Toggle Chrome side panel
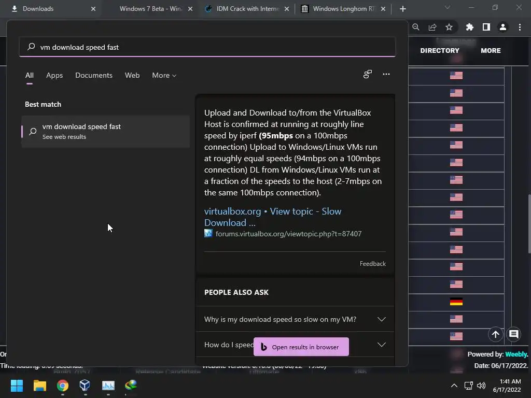Viewport: 531px width, 398px height. (486, 27)
